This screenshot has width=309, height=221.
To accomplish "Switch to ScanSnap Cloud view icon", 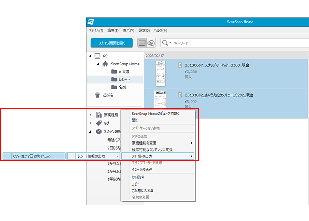I will click(151, 43).
